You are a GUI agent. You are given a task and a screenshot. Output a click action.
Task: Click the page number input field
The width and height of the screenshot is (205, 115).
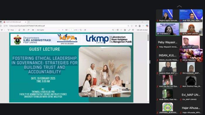(x=71, y=30)
